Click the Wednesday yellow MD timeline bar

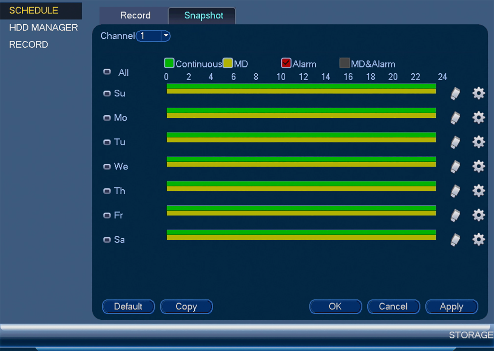coord(301,164)
